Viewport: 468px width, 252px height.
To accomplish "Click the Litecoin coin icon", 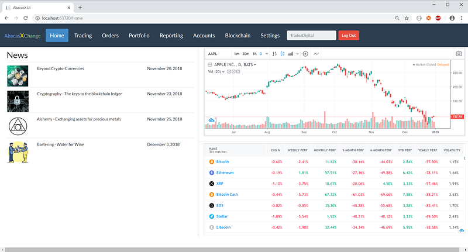I will point(212,227).
